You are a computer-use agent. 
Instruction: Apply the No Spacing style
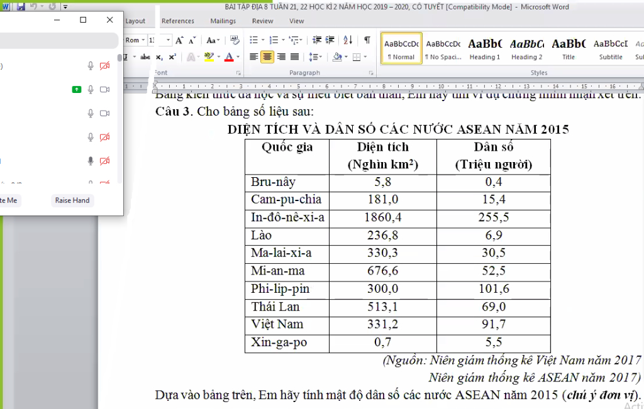pyautogui.click(x=443, y=48)
